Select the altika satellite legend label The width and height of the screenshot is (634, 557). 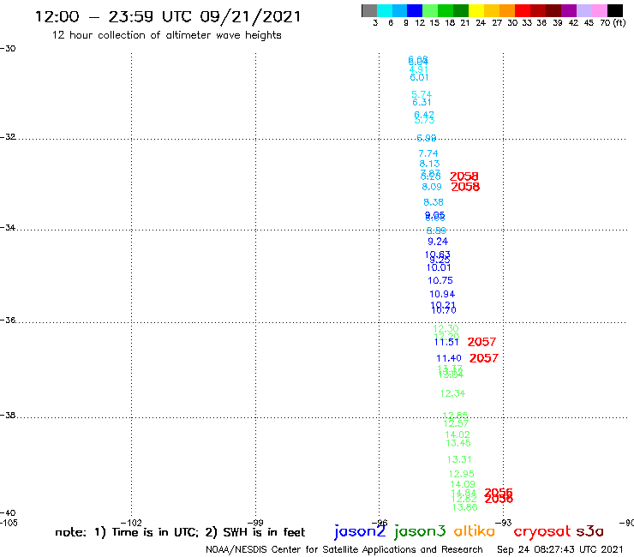pyautogui.click(x=474, y=531)
